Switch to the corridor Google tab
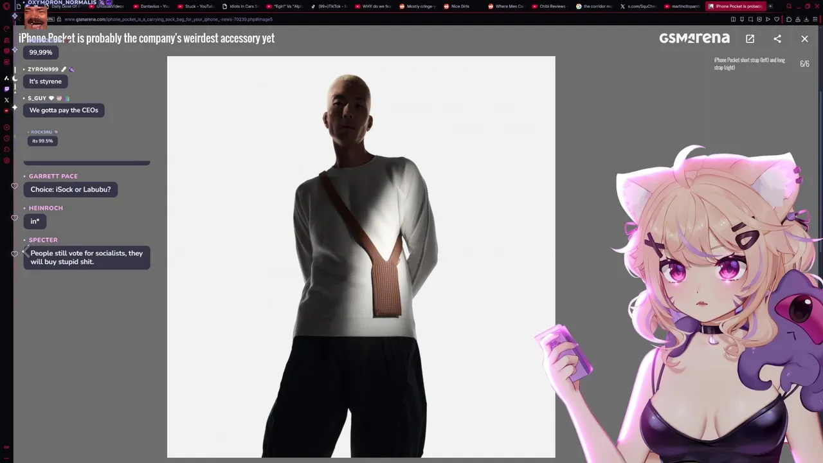This screenshot has height=463, width=823. (x=596, y=6)
